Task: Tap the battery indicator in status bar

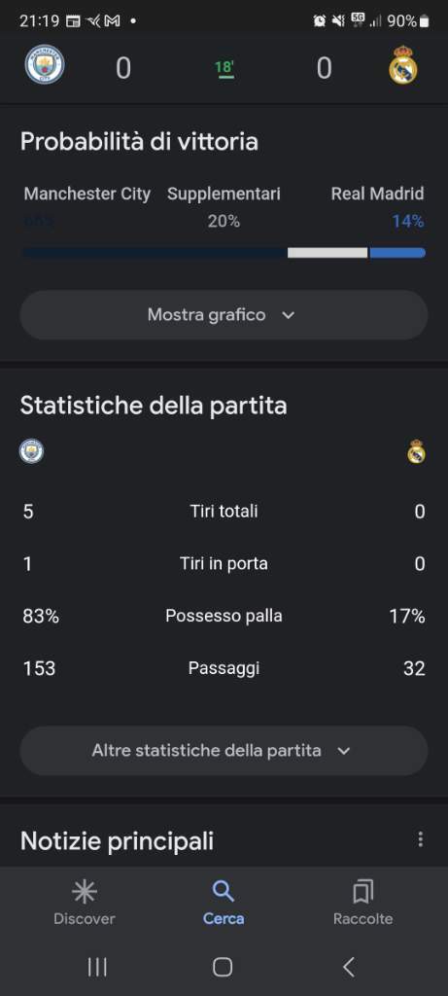Action: click(x=424, y=21)
